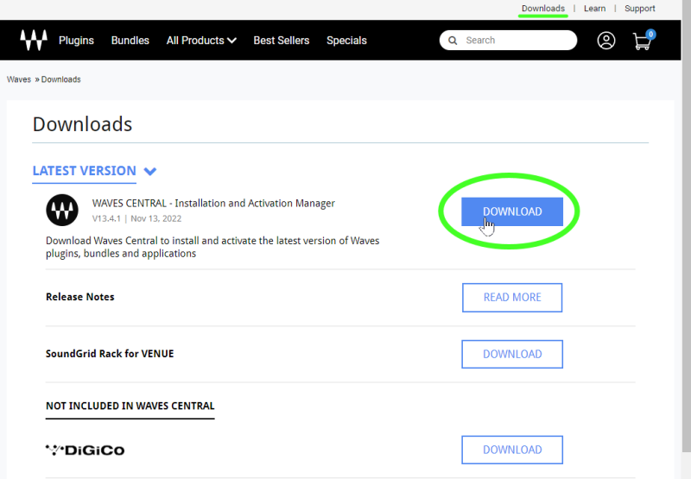The width and height of the screenshot is (691, 479).
Task: Open the Specials page
Action: click(x=346, y=41)
